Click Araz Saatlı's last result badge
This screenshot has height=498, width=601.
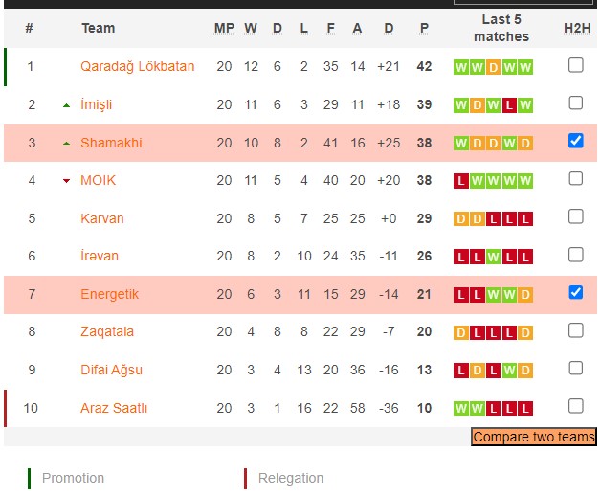coord(525,408)
